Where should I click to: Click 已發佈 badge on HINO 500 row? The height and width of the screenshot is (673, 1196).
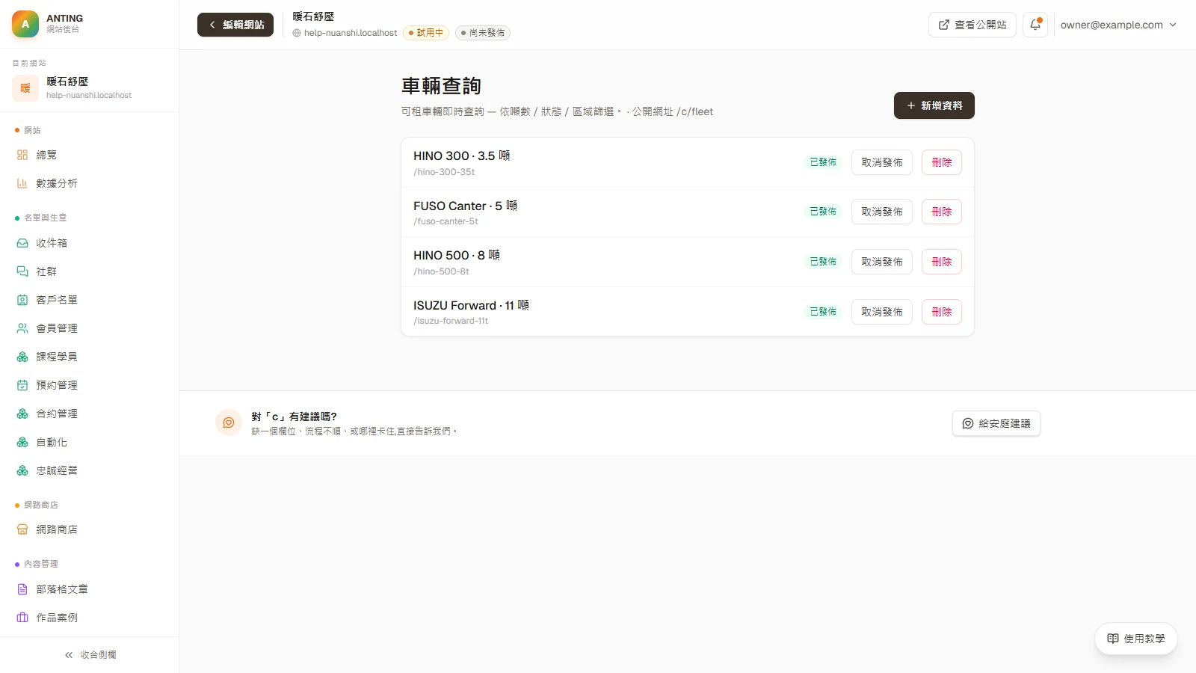(x=823, y=262)
